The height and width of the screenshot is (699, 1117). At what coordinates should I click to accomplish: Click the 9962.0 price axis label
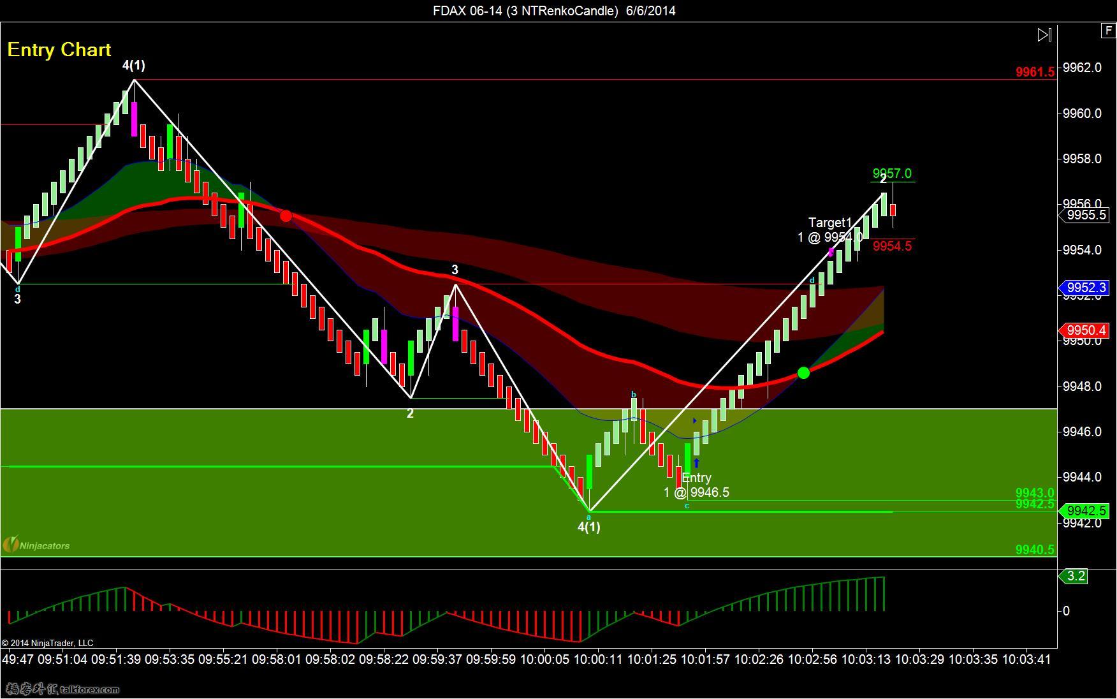(1082, 68)
